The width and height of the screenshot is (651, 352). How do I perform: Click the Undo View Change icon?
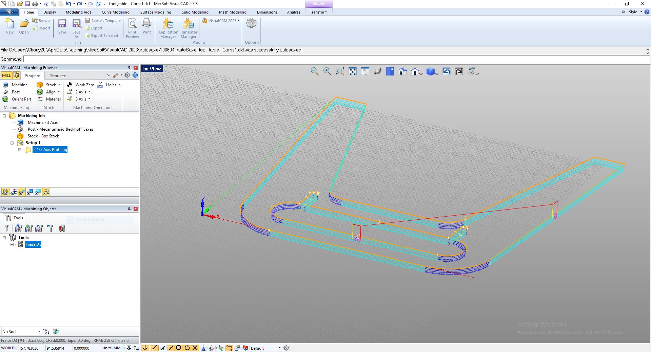[x=447, y=71]
